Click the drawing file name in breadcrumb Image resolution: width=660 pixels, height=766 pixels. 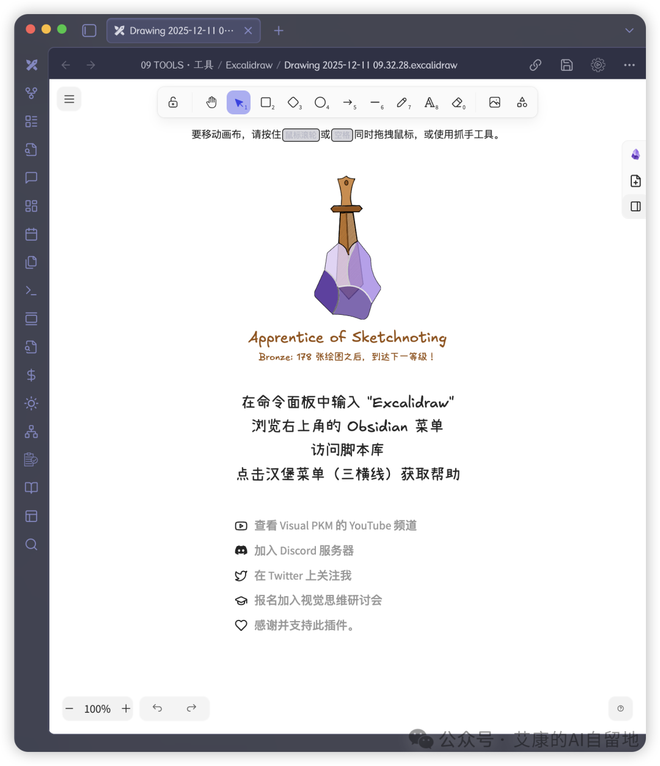pyautogui.click(x=370, y=65)
